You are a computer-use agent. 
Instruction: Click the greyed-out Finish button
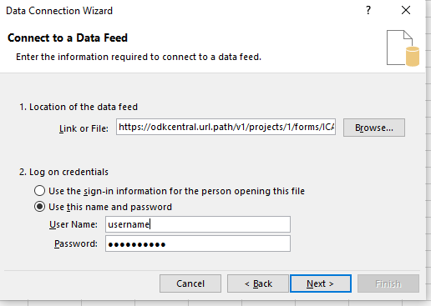[388, 283]
